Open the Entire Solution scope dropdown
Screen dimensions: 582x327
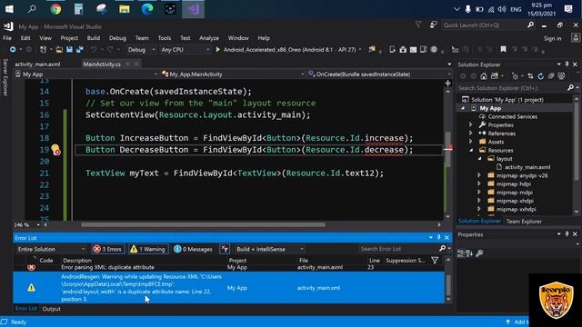coord(51,249)
